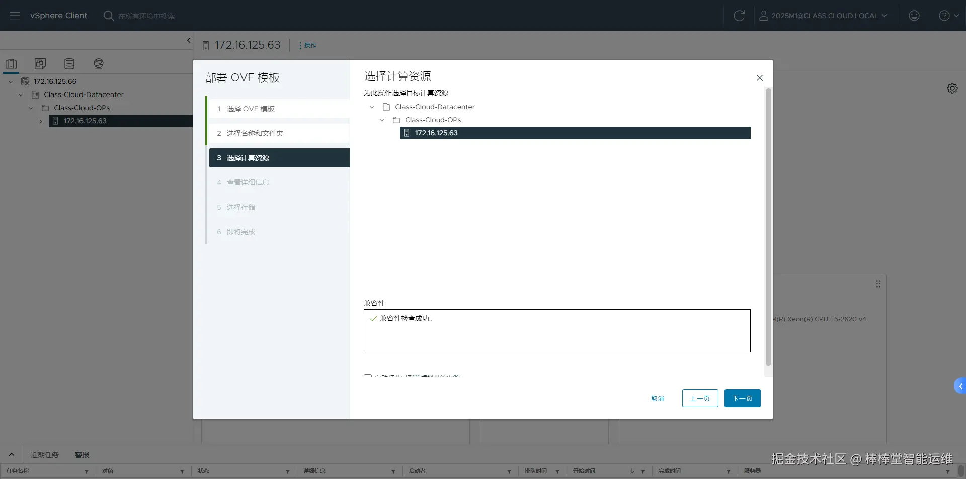Open the hamburger navigation menu
The height and width of the screenshot is (479, 966).
(x=15, y=16)
